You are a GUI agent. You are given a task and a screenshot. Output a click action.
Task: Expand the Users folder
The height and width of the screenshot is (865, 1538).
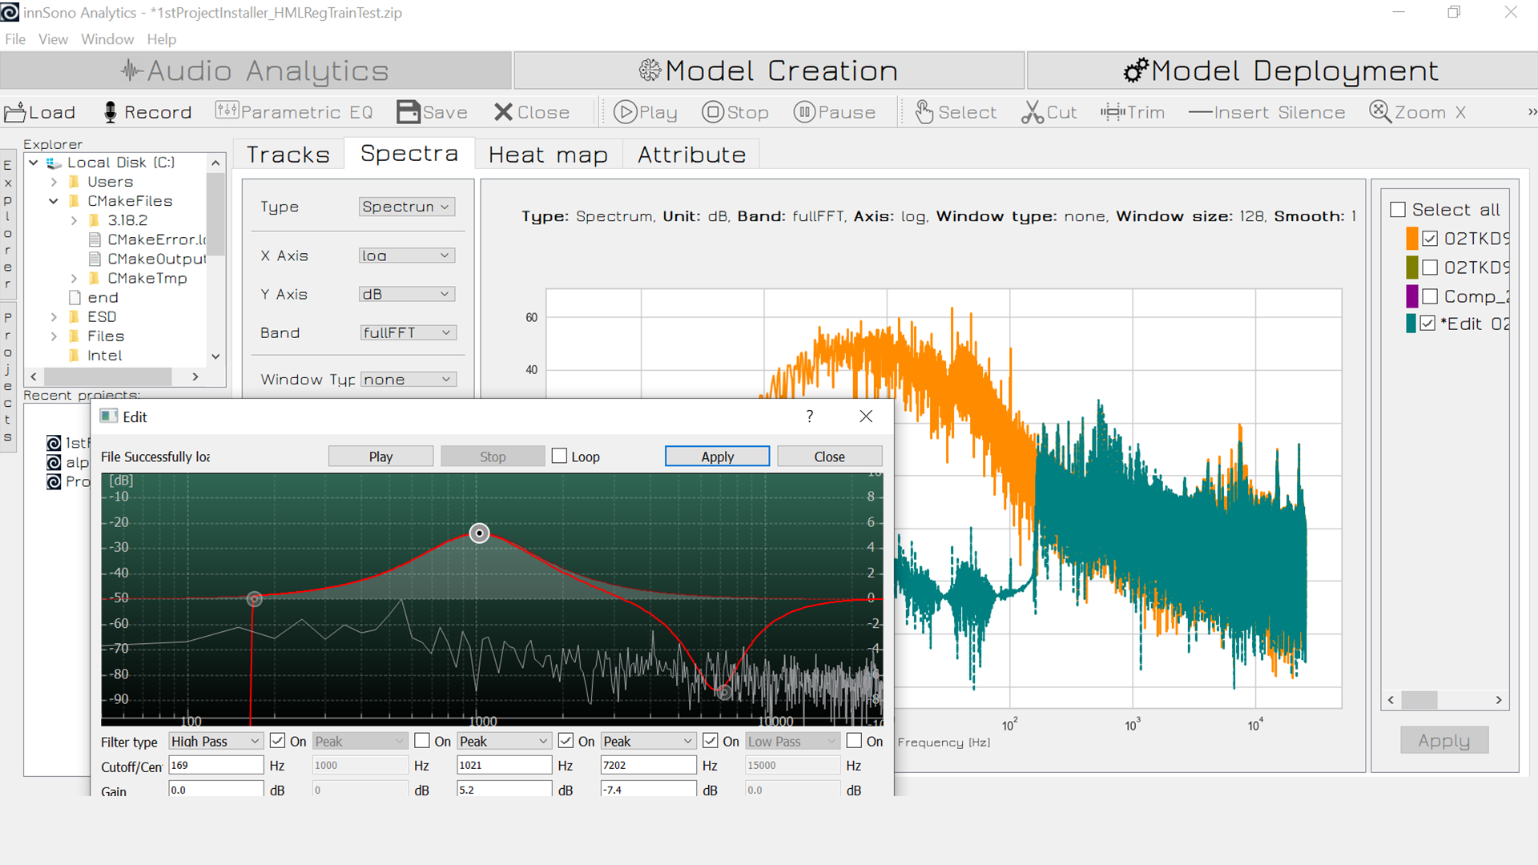point(54,182)
